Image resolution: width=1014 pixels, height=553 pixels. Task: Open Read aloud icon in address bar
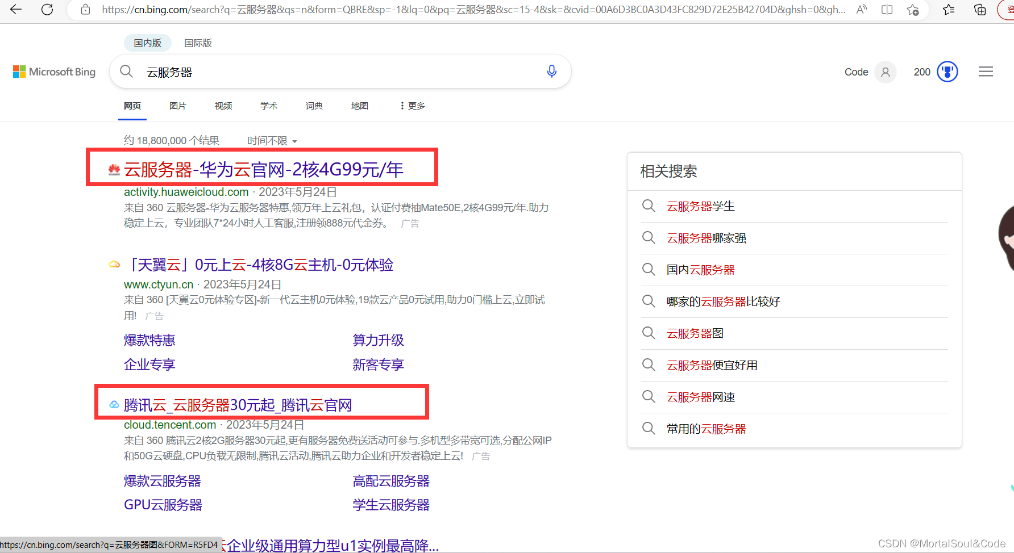click(x=862, y=9)
